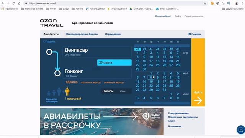
Task: Open the profile avatar in the toolbar
Action: [237, 3]
